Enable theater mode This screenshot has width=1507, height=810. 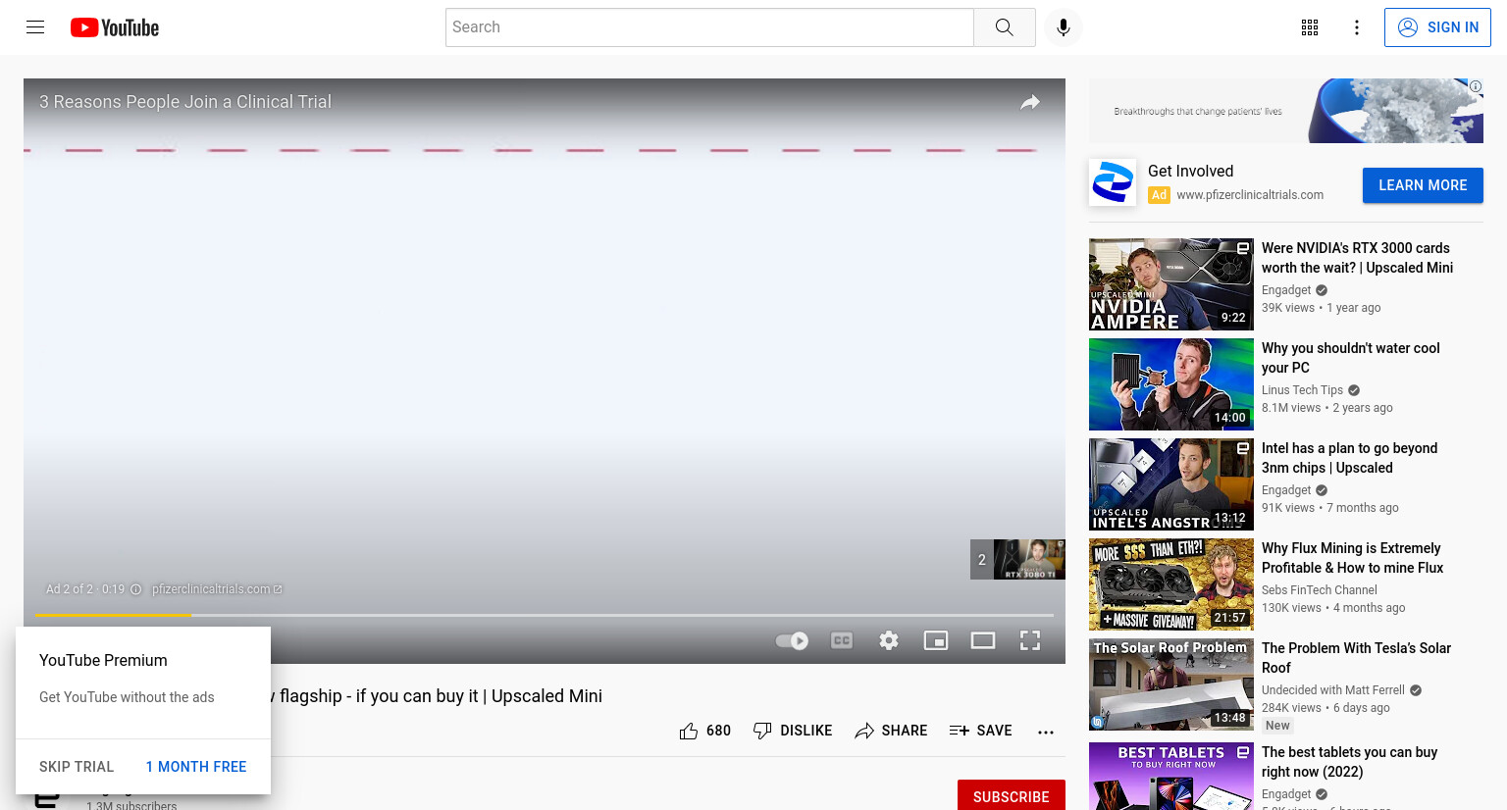(x=983, y=640)
